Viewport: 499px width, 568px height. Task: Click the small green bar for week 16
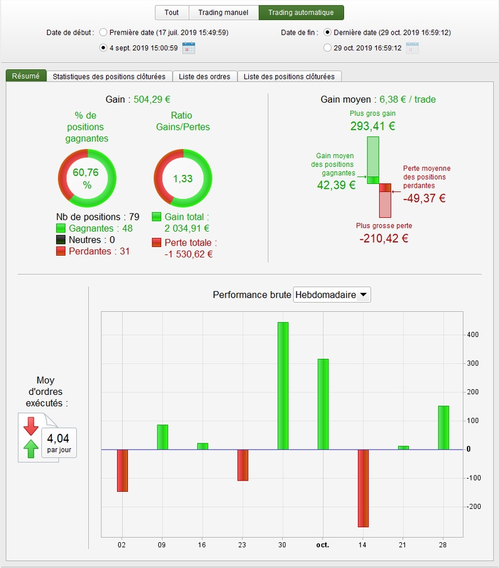coord(203,446)
